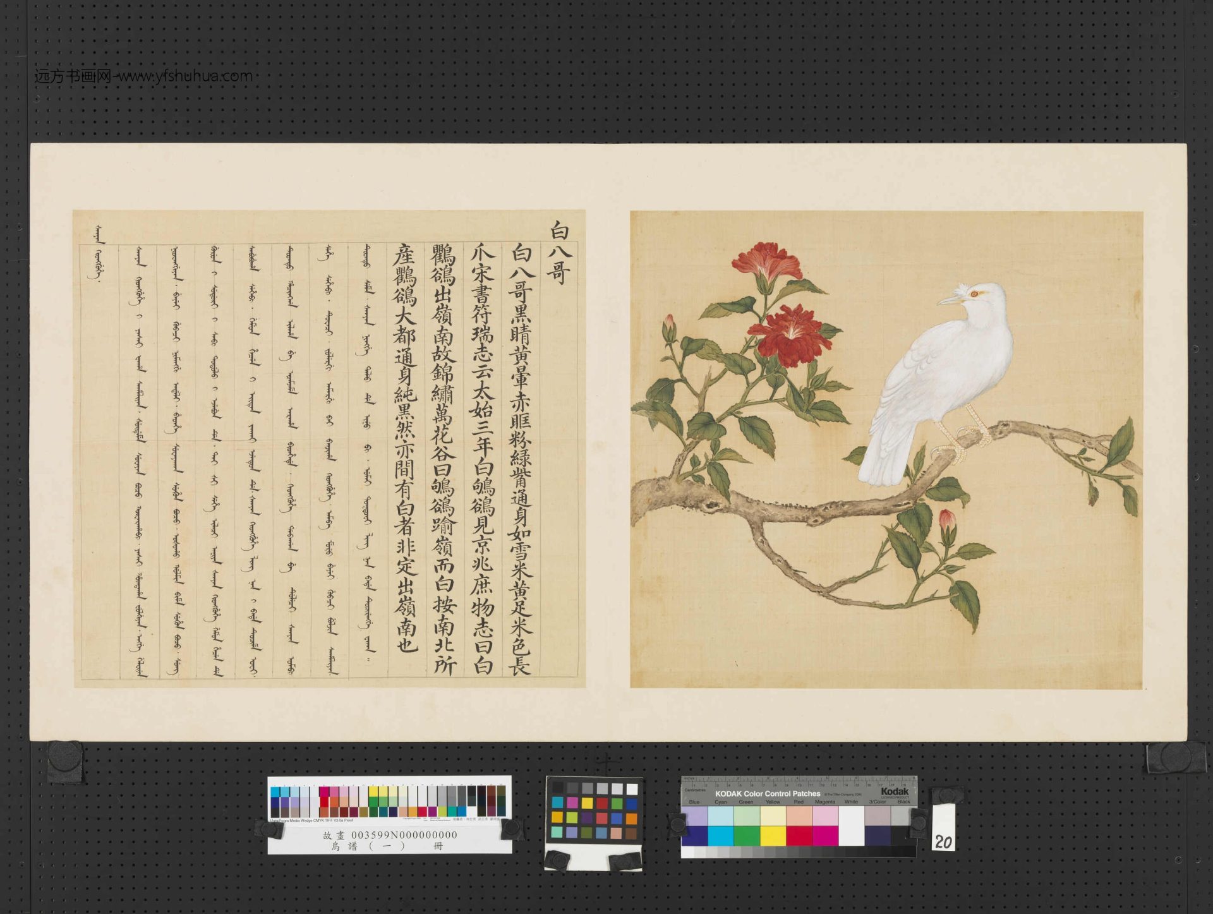The image size is (1213, 914).
Task: Pick black patch on small ColorChecker card
Action: [x=558, y=788]
